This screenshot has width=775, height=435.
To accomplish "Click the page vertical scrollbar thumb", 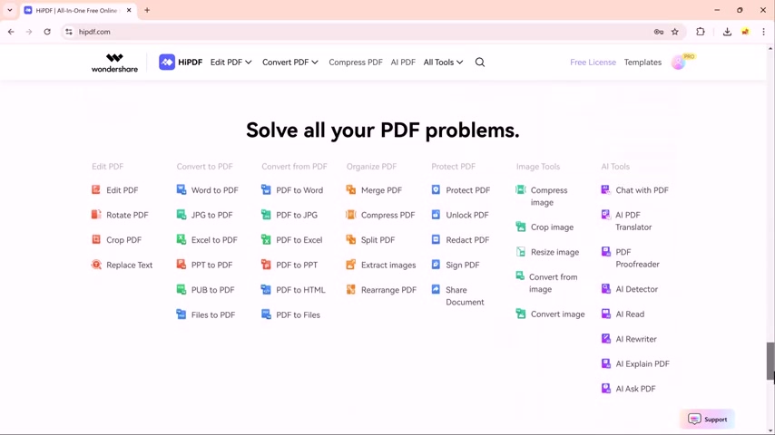I will (770, 362).
